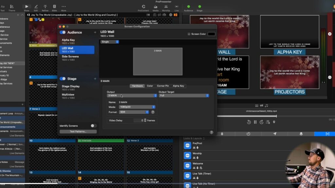Image resolution: width=335 pixels, height=188 pixels.
Task: Click the Live broadcast icon in toolbar
Action: coord(176,7)
